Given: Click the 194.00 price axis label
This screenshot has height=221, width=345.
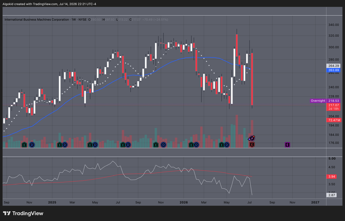Looking at the screenshot, I should pos(334,126).
